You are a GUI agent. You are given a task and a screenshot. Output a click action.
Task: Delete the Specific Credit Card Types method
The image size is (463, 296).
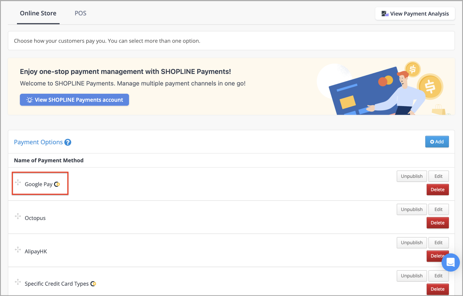tap(438, 289)
